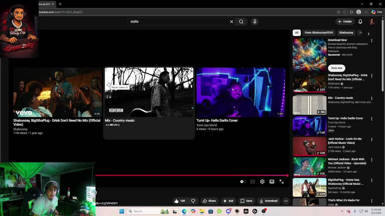Click the Ask button

tap(228, 201)
